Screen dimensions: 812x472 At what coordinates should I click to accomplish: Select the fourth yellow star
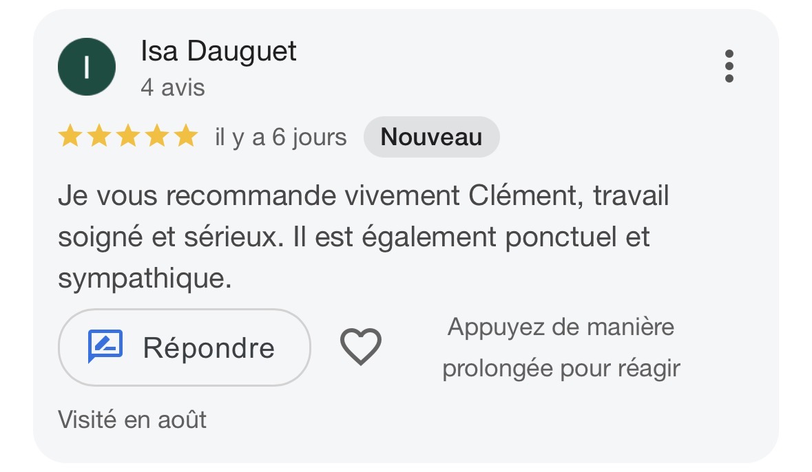157,137
